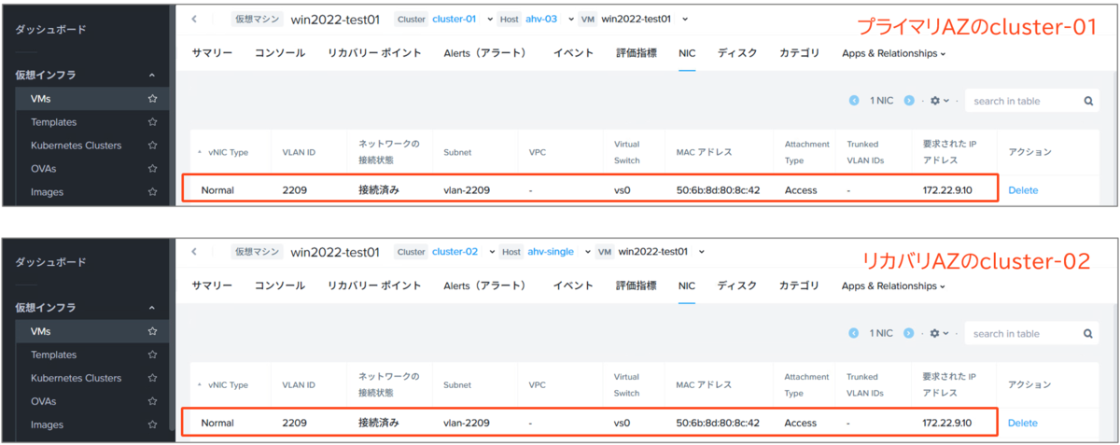Click search magnifier icon in cluster-01 screenshot

point(1088,101)
